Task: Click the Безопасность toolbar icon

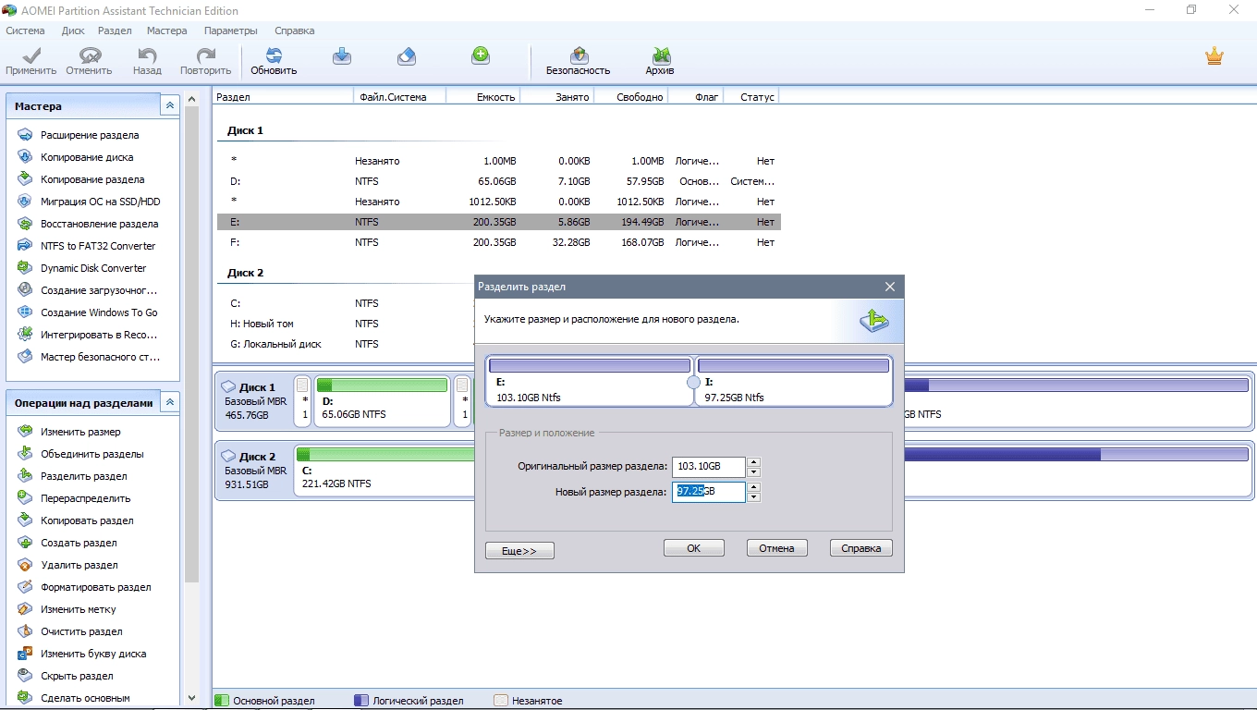Action: (x=578, y=61)
